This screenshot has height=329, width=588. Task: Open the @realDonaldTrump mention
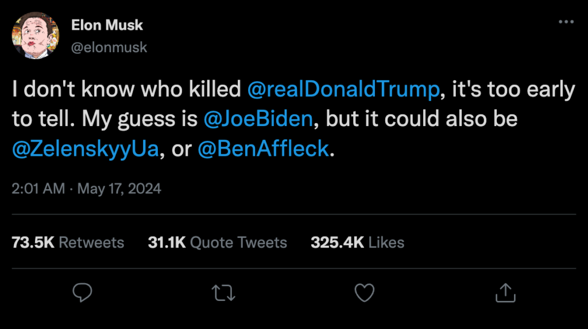(x=343, y=89)
